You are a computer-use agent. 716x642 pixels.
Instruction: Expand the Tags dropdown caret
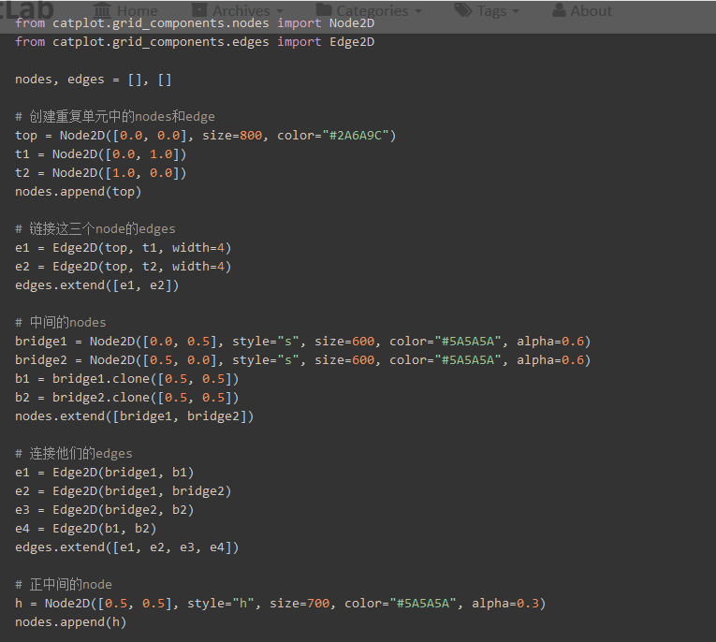point(516,11)
